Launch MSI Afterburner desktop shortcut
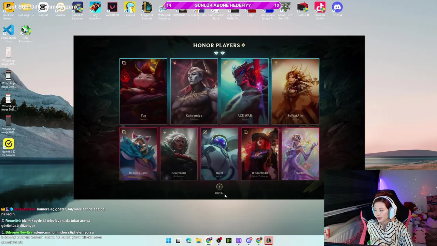This screenshot has height=246, width=437. [26, 33]
